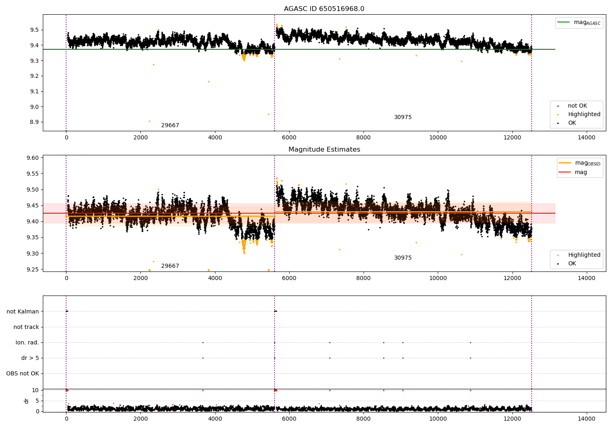The image size is (612, 428).
Task: Click y-axis tick '8.9' in top plot
Action: click(34, 122)
